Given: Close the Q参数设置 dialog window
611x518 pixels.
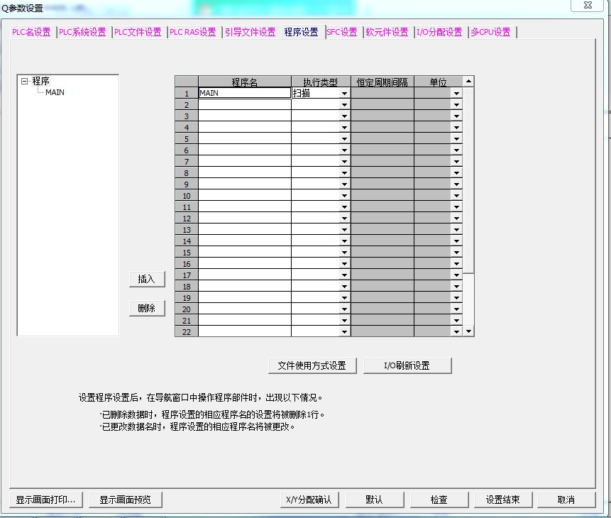Looking at the screenshot, I should 588,6.
